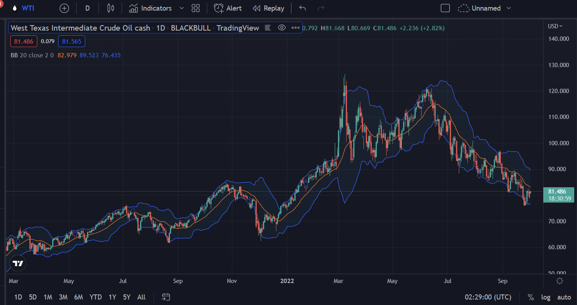Open the go to date calendar icon

[x=166, y=297]
